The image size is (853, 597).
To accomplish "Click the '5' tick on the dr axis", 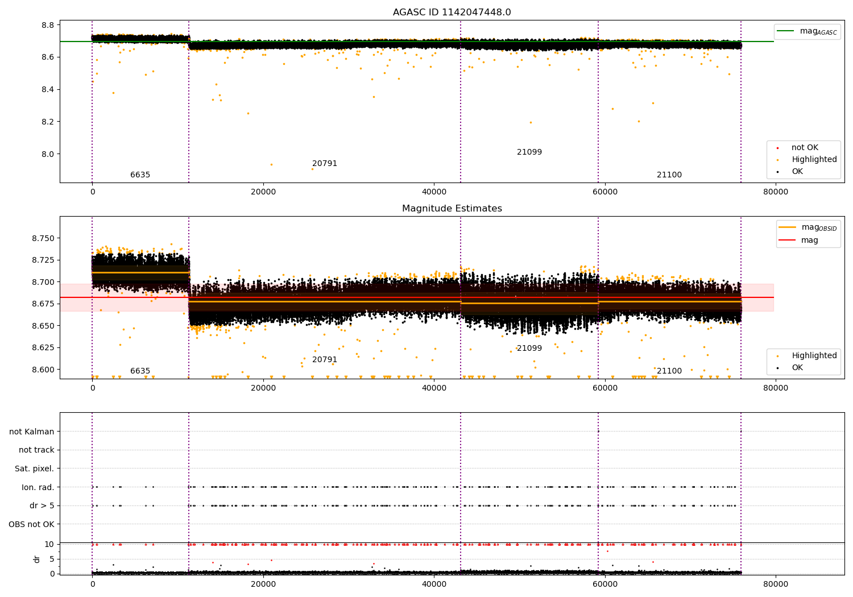I will click(52, 559).
